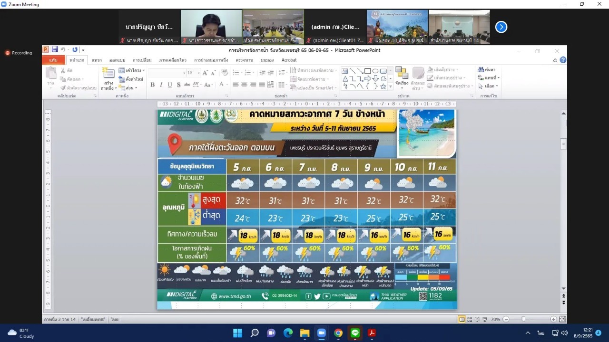The width and height of the screenshot is (609, 342).
Task: Toggle Align Right paragraph button
Action: 253,85
